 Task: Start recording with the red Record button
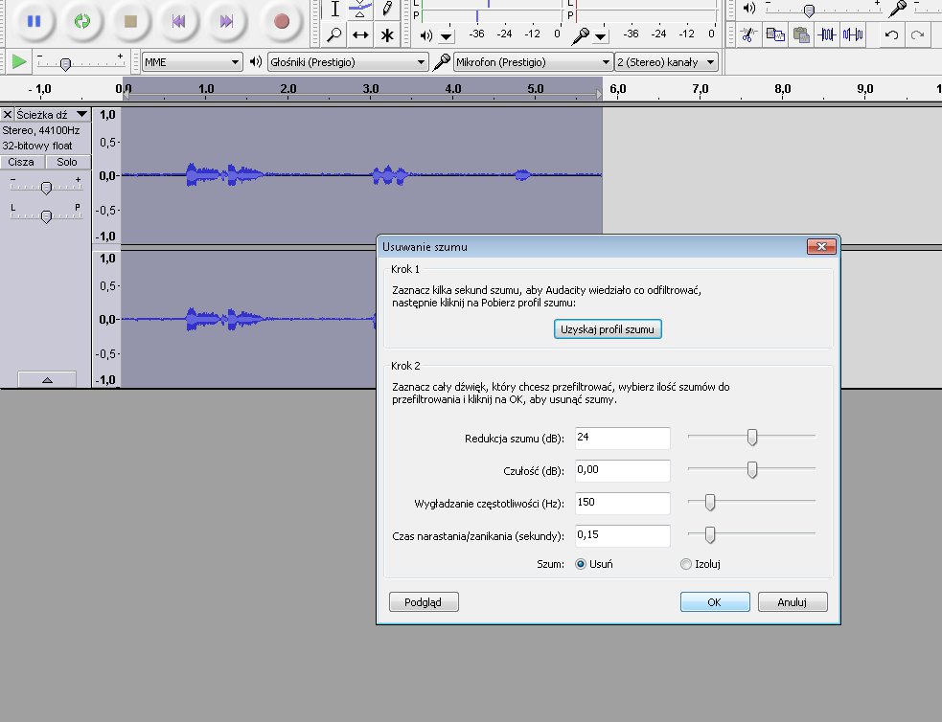click(281, 21)
